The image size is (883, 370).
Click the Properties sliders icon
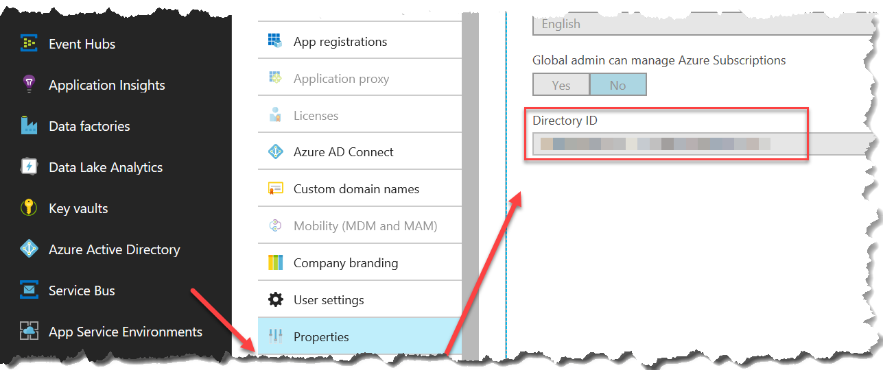275,337
